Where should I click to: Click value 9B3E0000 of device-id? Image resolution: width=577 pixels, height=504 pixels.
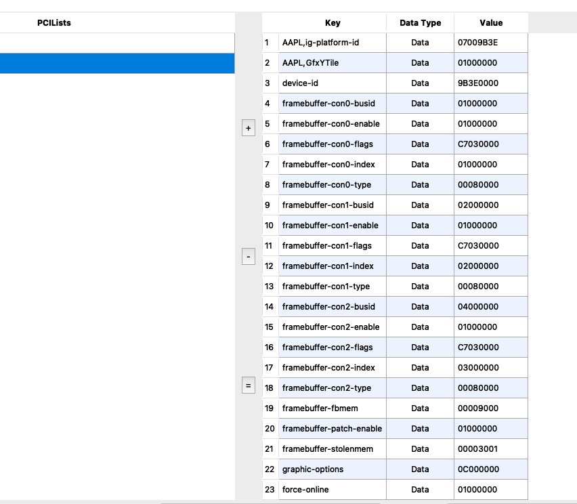click(491, 83)
